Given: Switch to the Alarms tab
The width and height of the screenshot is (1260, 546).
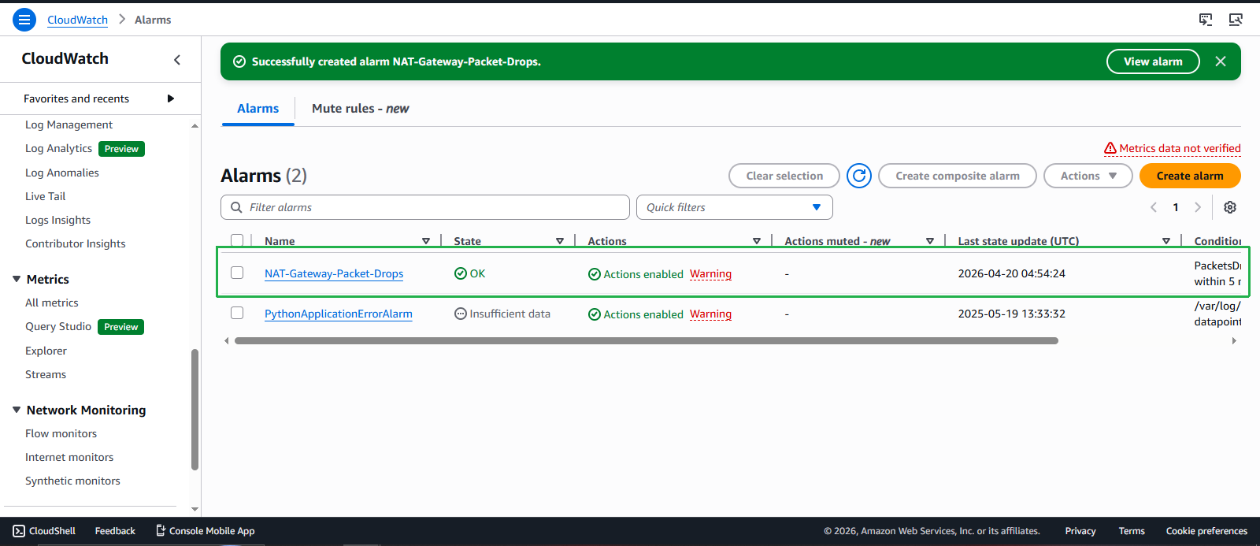Looking at the screenshot, I should 258,109.
